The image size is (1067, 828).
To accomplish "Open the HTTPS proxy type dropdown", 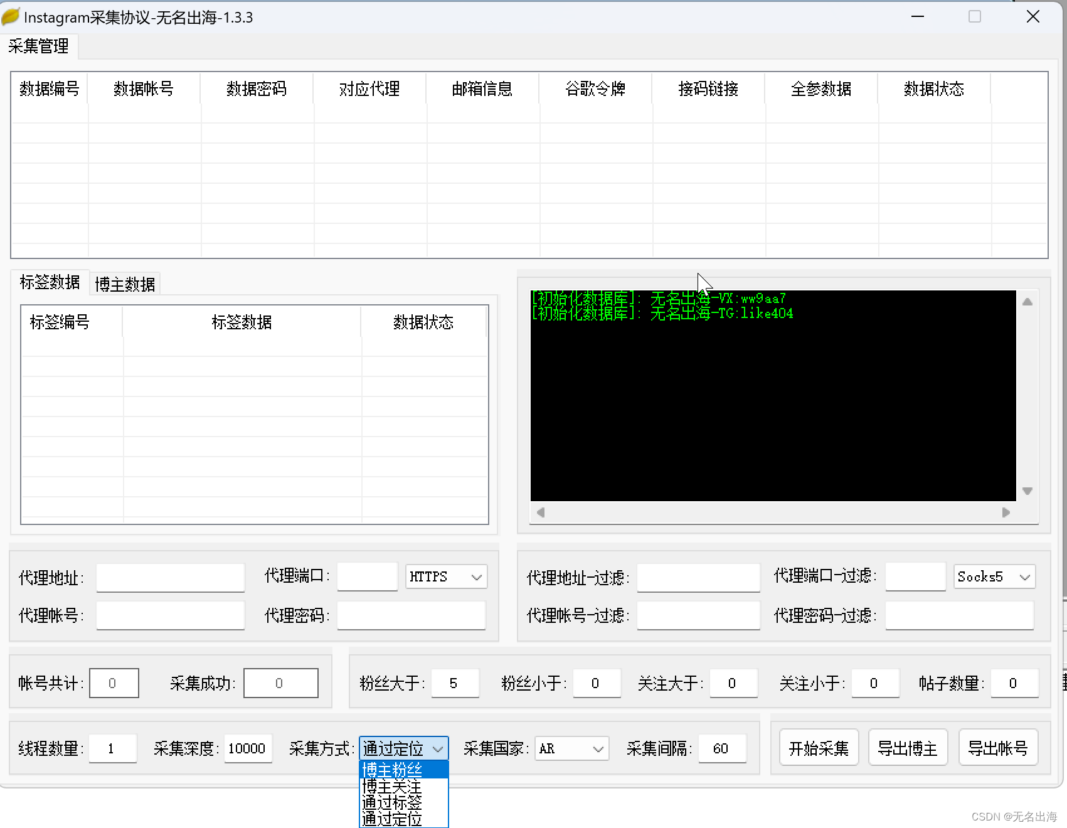I will 446,576.
